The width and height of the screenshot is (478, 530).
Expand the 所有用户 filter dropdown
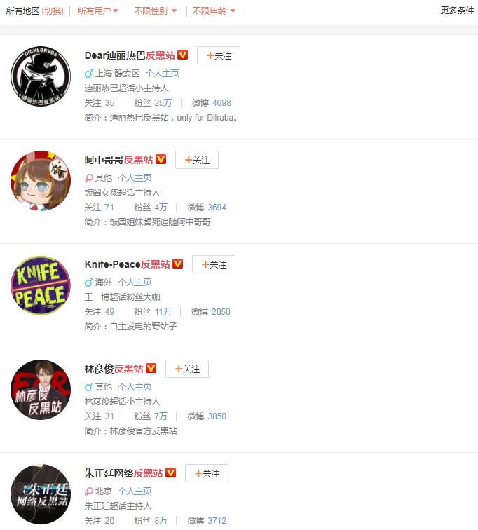(98, 11)
